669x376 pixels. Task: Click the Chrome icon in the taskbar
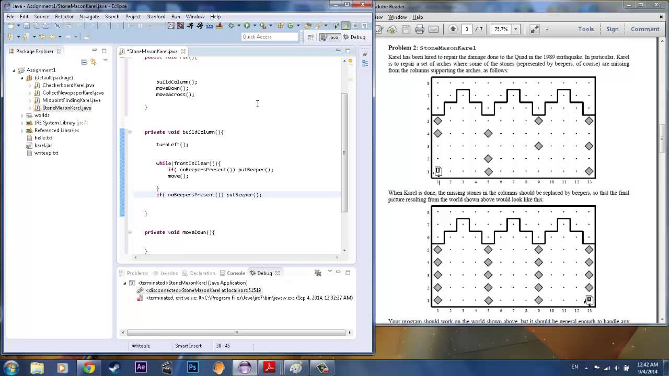89,367
